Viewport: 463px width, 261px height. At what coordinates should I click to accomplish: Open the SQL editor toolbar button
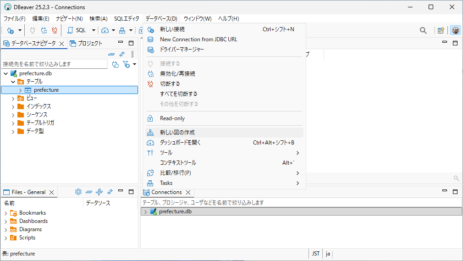point(77,30)
